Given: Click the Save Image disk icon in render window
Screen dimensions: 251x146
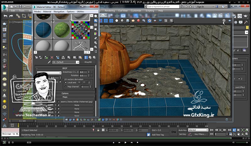Looking at the screenshot, I should 128,21.
